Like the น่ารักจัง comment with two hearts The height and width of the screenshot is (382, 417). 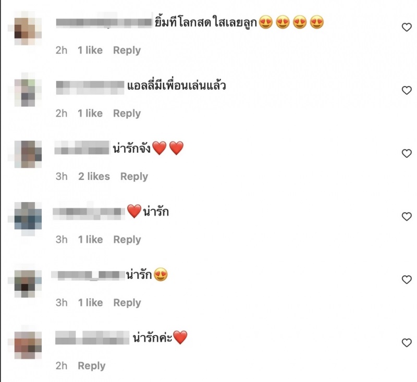click(407, 153)
